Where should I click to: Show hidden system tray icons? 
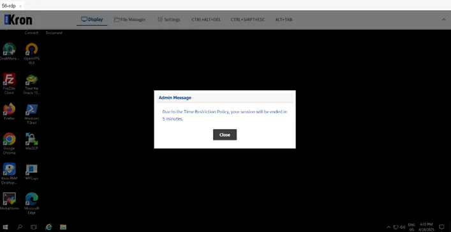(x=388, y=227)
